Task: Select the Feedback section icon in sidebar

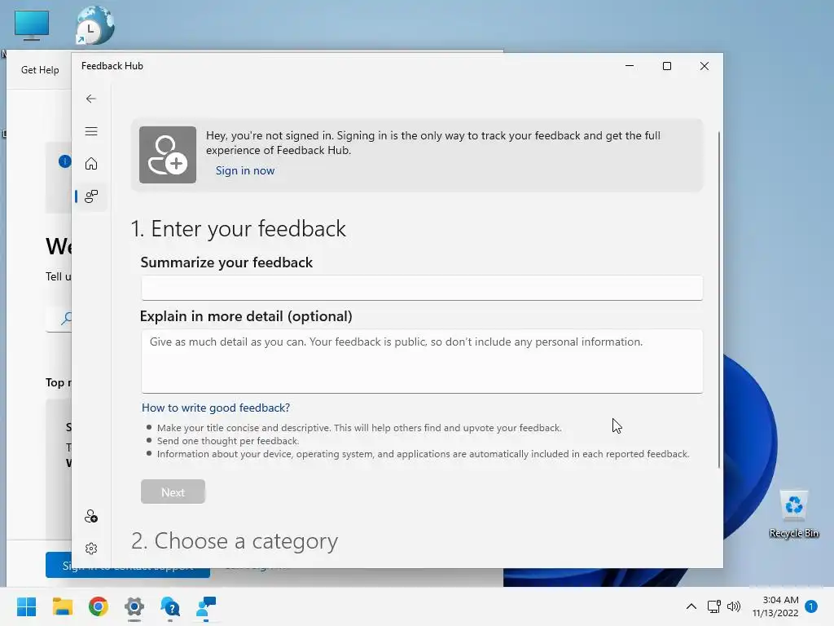Action: [x=91, y=196]
